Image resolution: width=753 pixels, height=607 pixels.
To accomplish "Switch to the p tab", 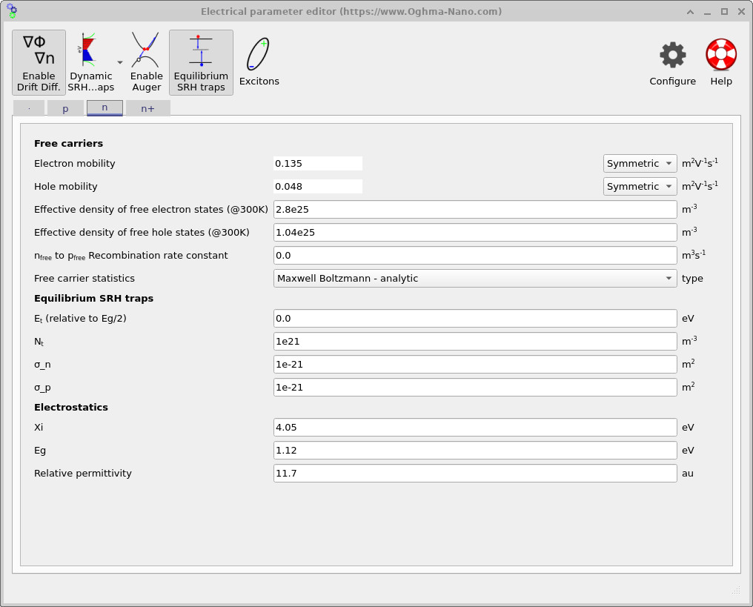I will [x=65, y=107].
